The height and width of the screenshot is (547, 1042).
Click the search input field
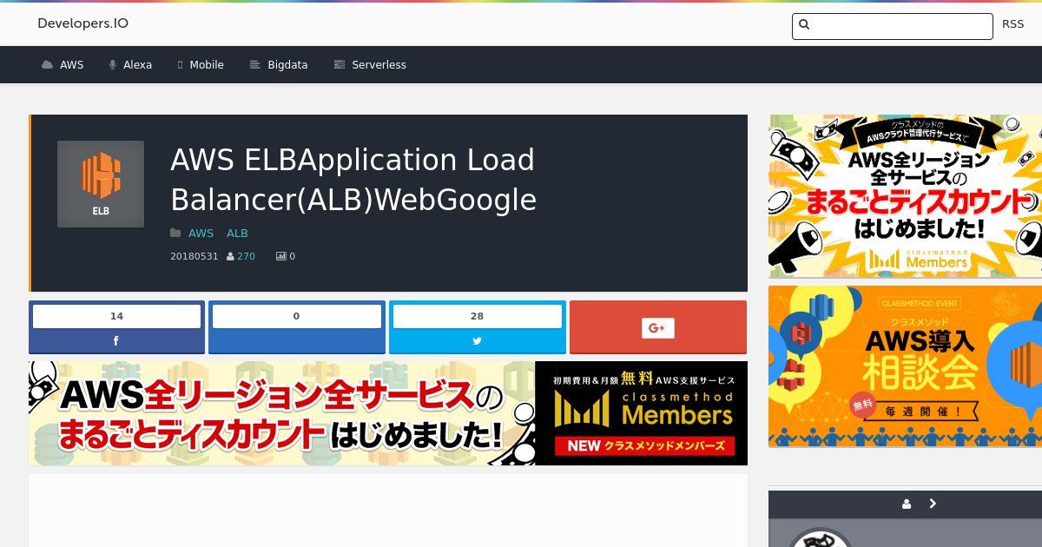tap(893, 26)
